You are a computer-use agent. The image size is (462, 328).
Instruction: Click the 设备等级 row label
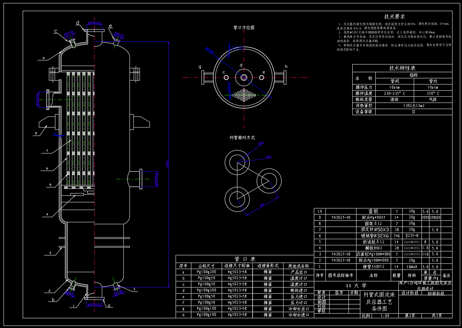363,112
